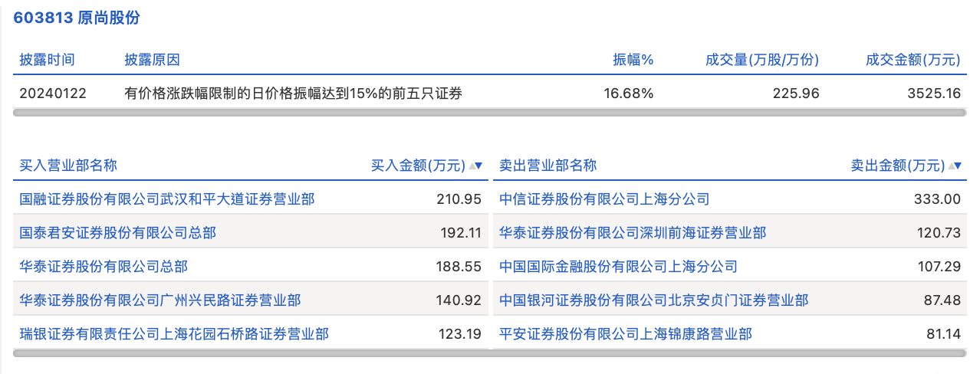Screen dimensions: 980x374
Task: Open 国融证券武汉和平大道证券营业部 link
Action: [167, 199]
